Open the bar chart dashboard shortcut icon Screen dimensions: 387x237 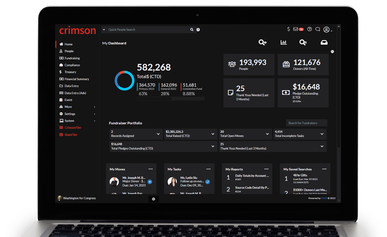pos(284,42)
